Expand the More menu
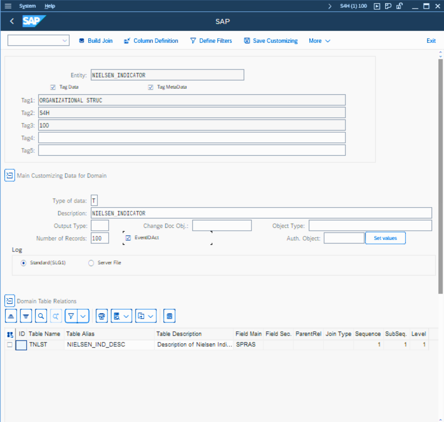444x422 pixels. point(319,41)
